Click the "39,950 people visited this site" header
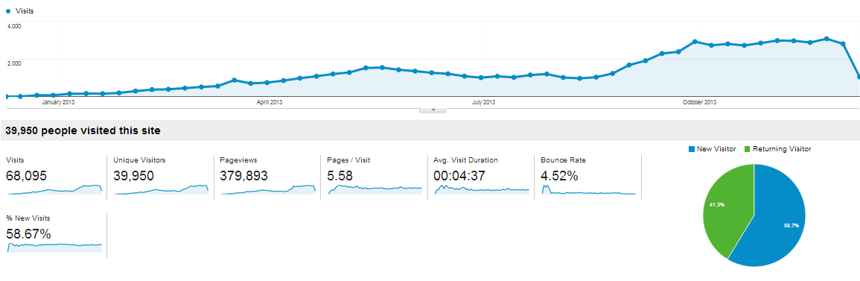 pos(83,130)
